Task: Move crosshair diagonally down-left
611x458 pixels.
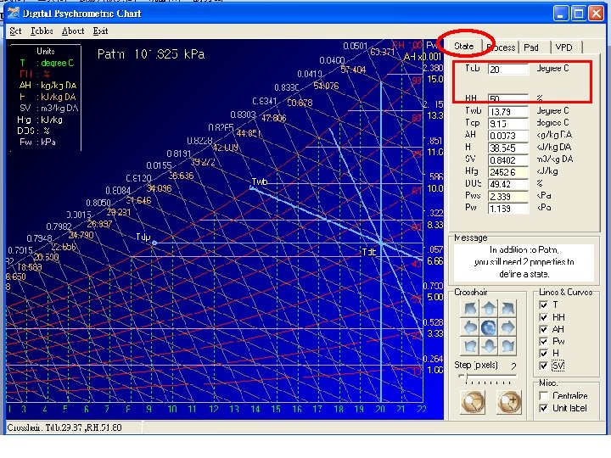Action: [x=470, y=346]
